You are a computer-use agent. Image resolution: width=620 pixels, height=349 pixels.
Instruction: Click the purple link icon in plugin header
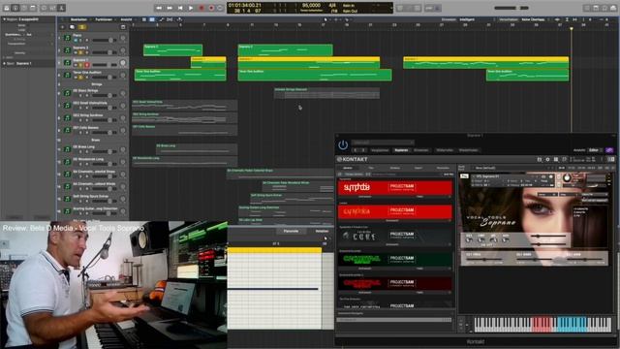(x=609, y=150)
